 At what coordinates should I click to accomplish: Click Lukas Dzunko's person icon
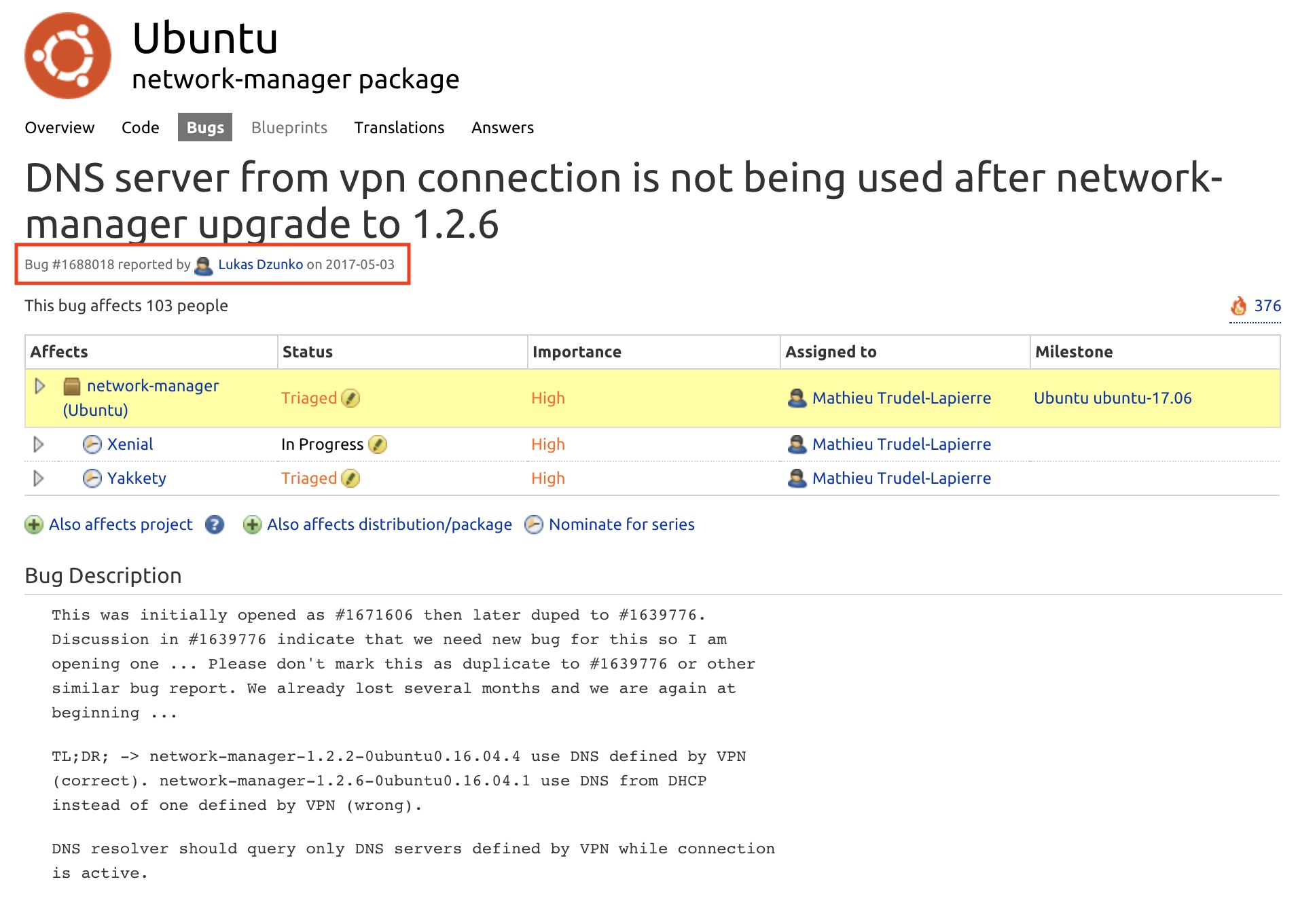pyautogui.click(x=203, y=265)
